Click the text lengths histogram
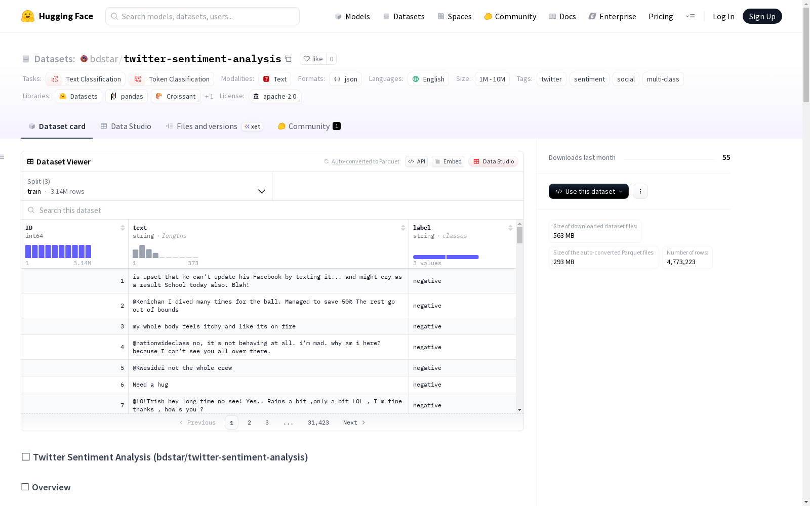The image size is (810, 506). (165, 251)
